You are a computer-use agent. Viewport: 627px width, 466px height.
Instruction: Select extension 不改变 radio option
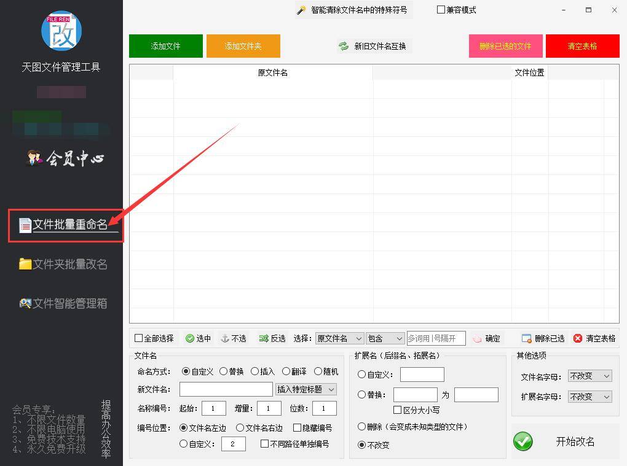coord(361,445)
